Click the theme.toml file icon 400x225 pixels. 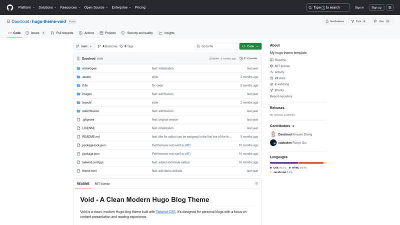tap(78, 171)
